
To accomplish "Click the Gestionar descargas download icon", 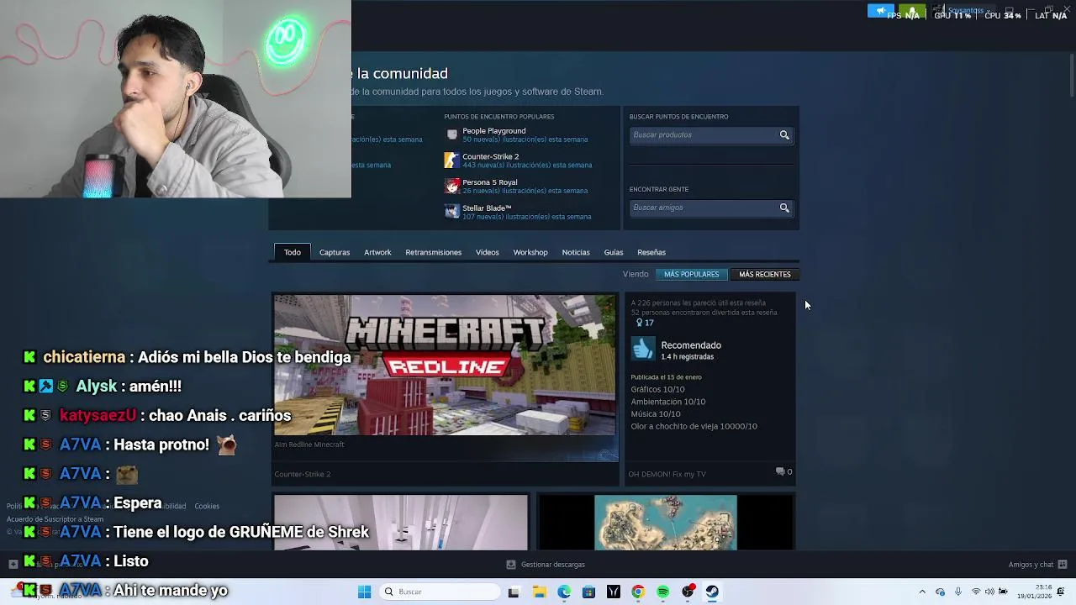I will tap(510, 565).
